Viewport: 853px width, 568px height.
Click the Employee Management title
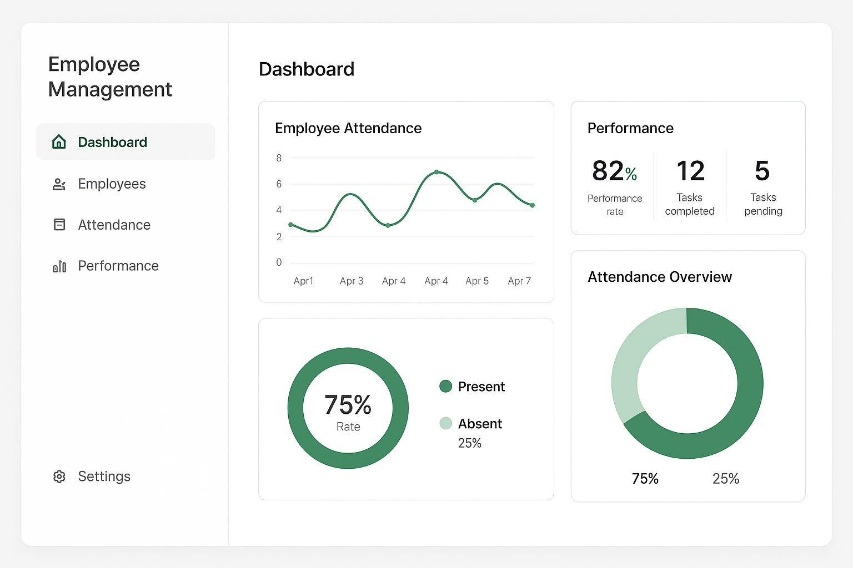[110, 77]
